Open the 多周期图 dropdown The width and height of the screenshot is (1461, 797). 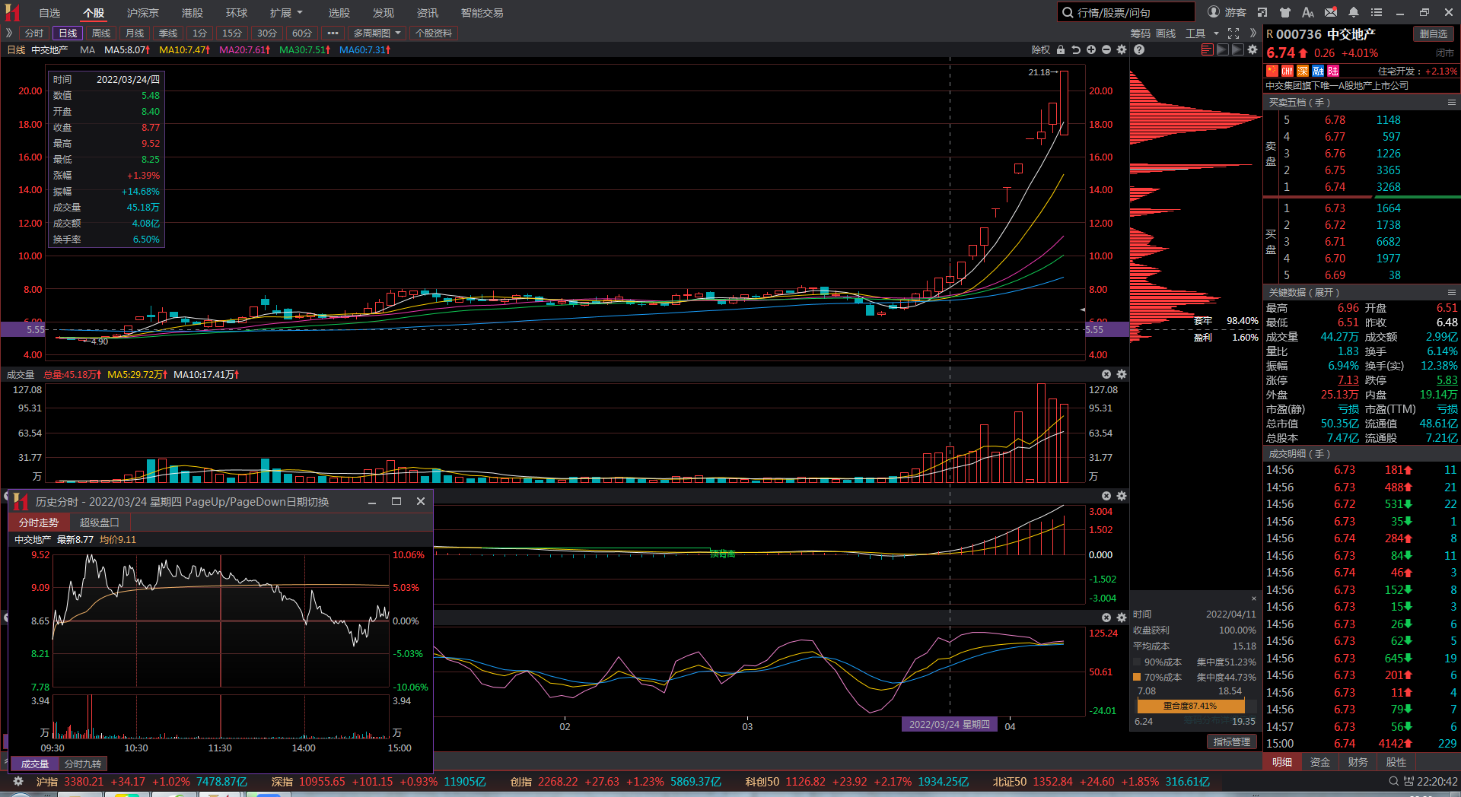(377, 33)
